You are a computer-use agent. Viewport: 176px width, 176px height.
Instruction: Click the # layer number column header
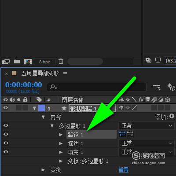[x=49, y=100]
